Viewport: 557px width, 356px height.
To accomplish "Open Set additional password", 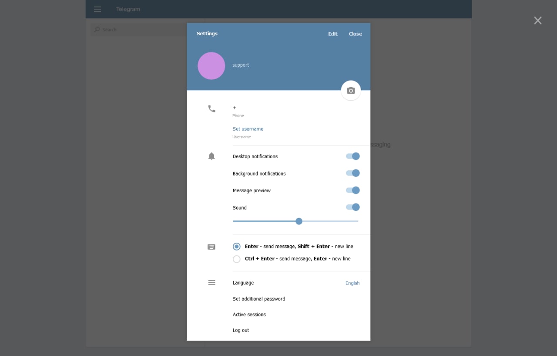I will pyautogui.click(x=259, y=299).
